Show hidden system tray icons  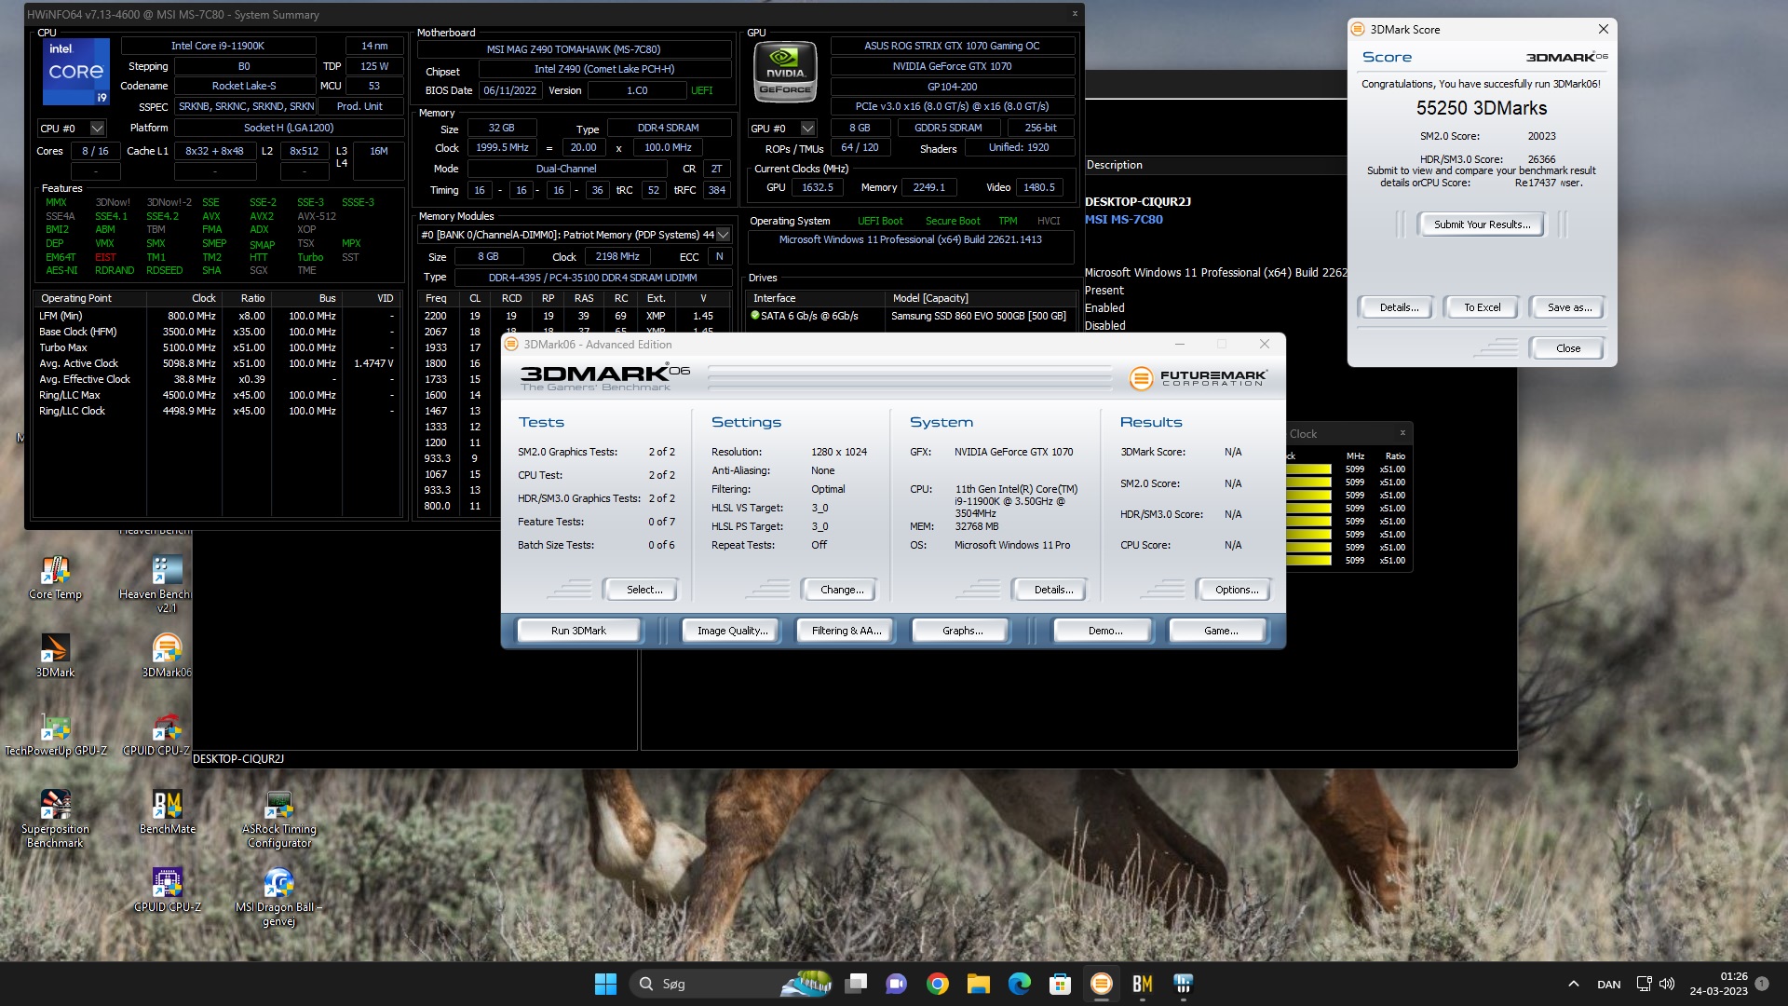[1573, 984]
